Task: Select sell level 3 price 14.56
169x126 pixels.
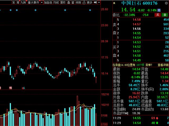Action: click(137, 29)
